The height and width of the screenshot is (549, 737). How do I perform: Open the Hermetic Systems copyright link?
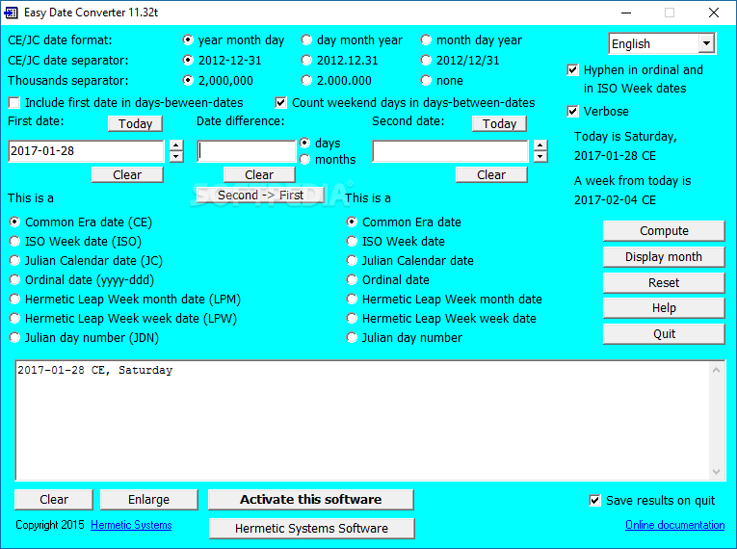pyautogui.click(x=131, y=525)
